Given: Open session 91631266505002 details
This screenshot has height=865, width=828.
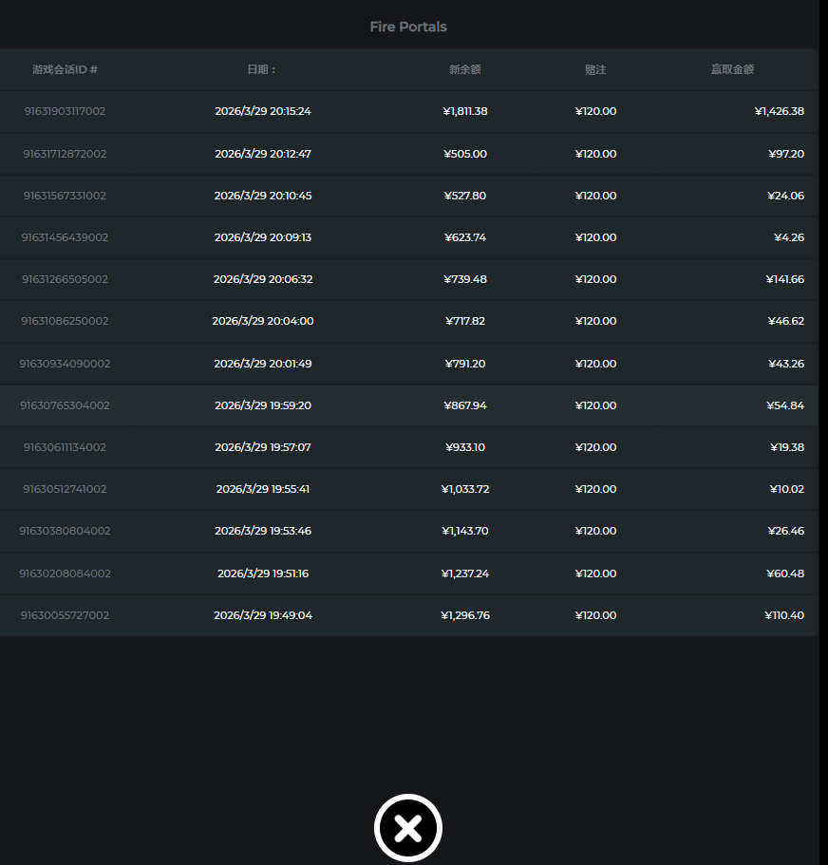Looking at the screenshot, I should pos(65,279).
